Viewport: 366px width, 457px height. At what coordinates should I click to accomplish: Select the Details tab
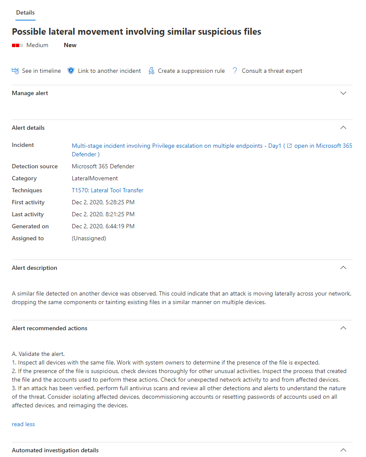click(25, 13)
